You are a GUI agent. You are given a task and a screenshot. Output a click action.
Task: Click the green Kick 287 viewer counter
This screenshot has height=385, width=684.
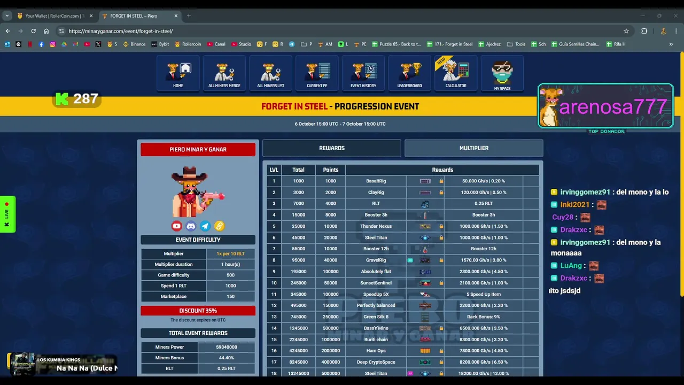tap(77, 99)
